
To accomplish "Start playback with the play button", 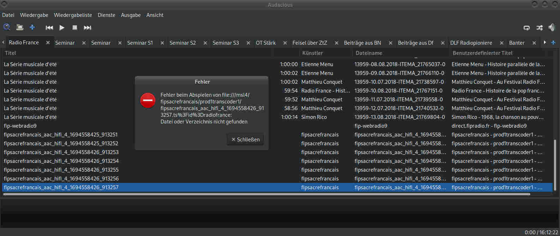I will (x=62, y=27).
